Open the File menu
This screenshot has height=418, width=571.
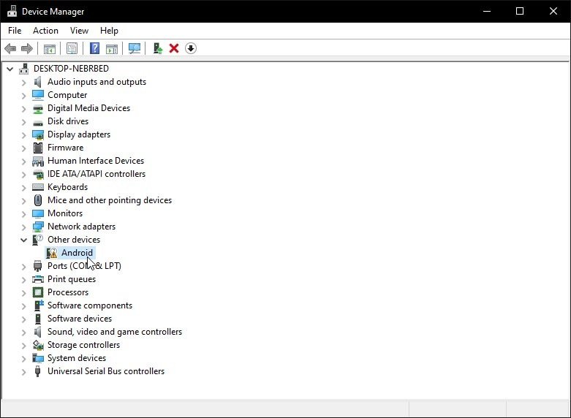tap(15, 31)
